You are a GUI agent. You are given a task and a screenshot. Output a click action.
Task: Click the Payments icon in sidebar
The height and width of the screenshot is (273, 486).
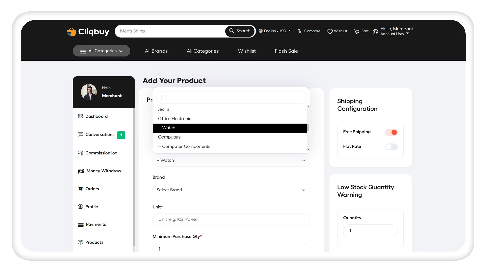pos(80,224)
